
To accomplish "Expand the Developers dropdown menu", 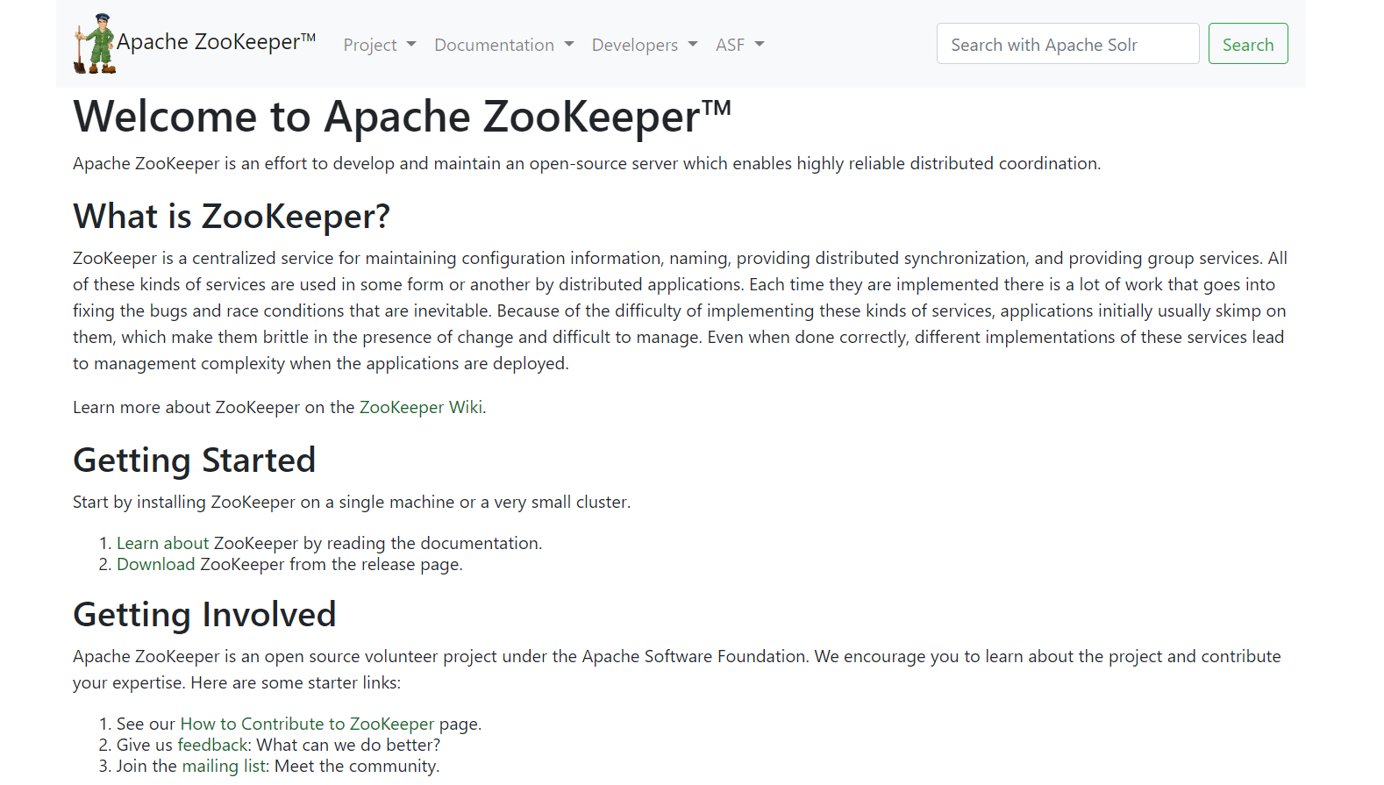I will click(x=645, y=45).
